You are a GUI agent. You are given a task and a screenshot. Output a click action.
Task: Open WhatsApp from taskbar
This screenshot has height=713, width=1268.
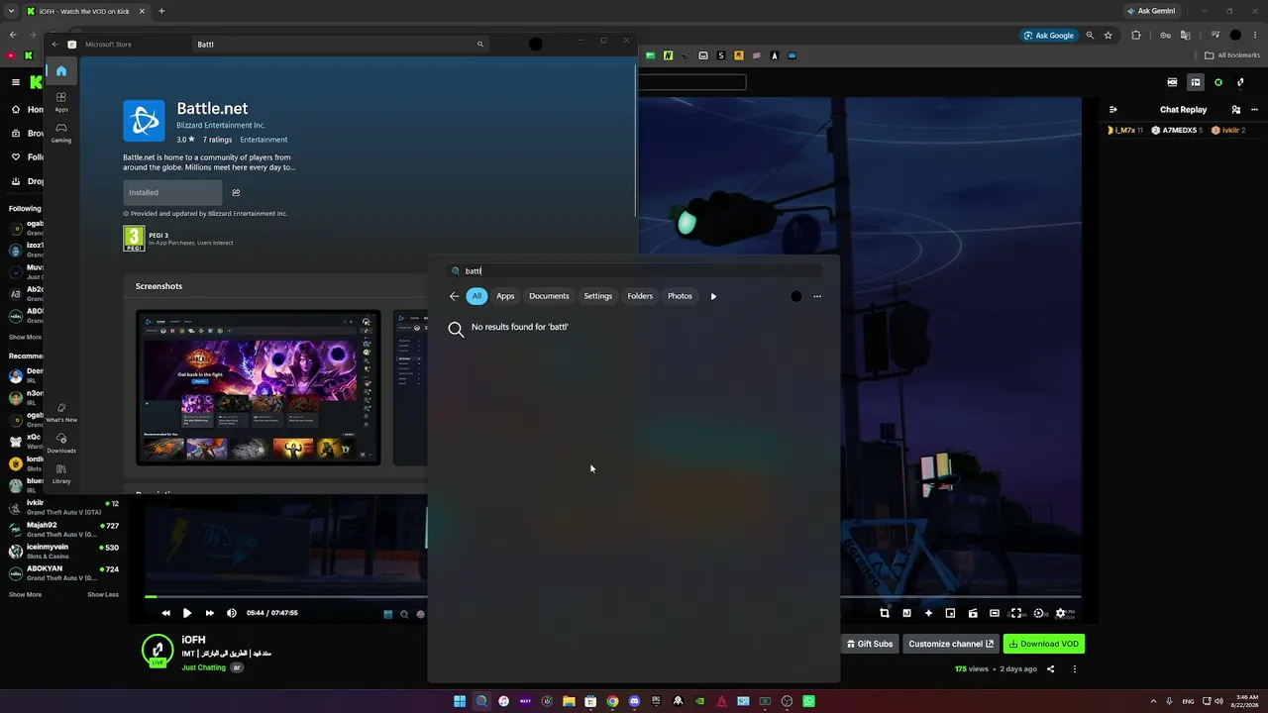coord(808,701)
